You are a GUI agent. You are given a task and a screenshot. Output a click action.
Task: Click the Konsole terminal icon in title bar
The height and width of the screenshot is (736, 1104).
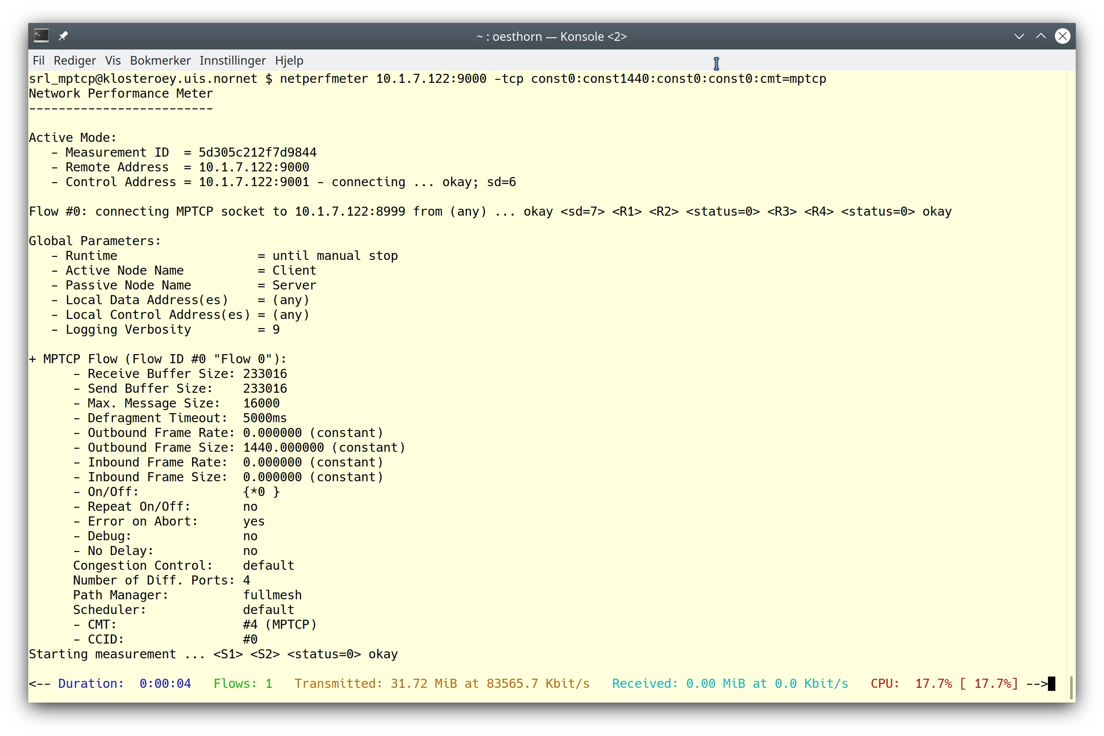click(x=41, y=36)
